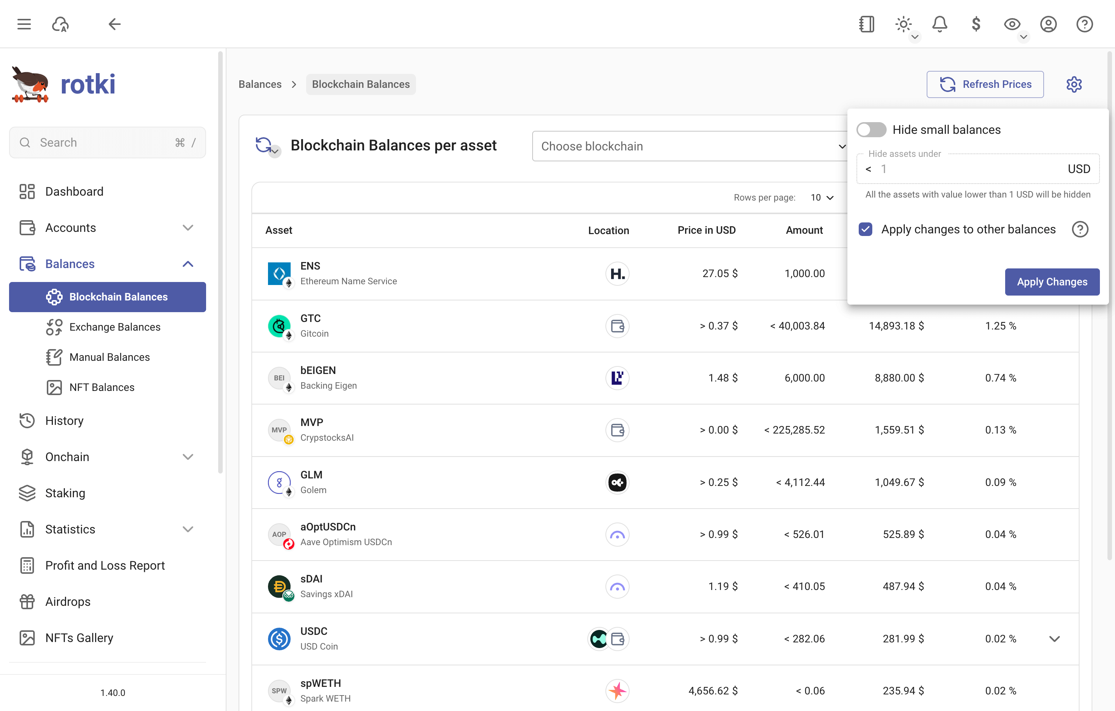Open the notes notebook icon
This screenshot has height=711, width=1115.
[867, 24]
